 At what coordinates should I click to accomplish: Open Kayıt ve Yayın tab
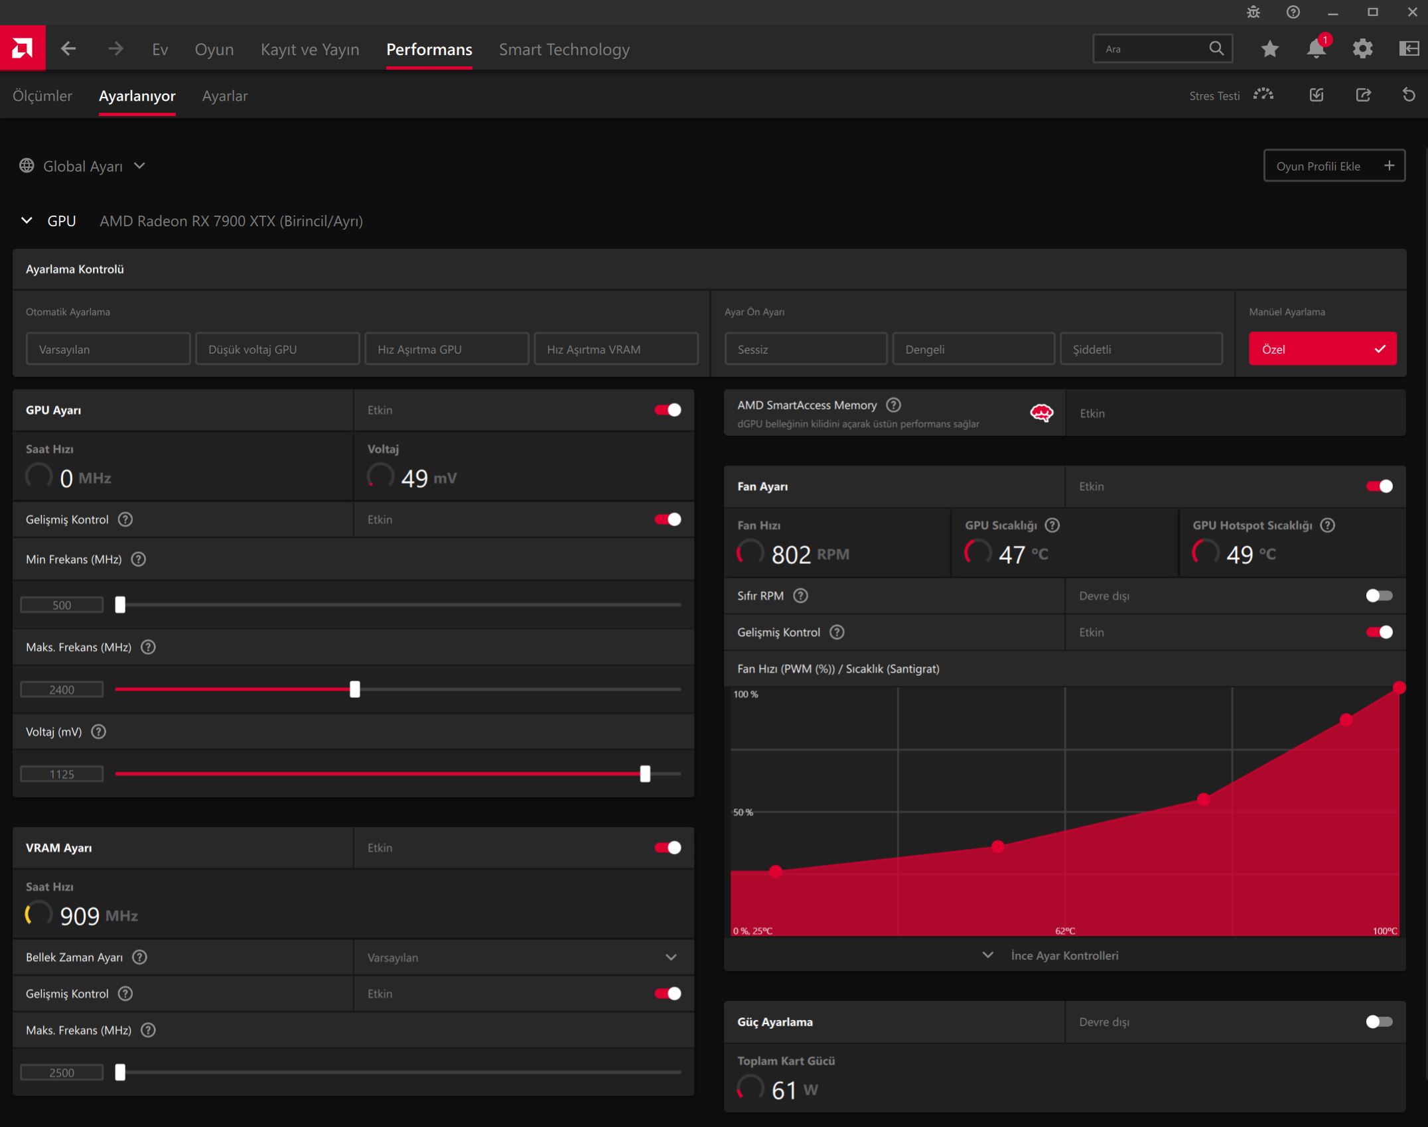tap(310, 49)
